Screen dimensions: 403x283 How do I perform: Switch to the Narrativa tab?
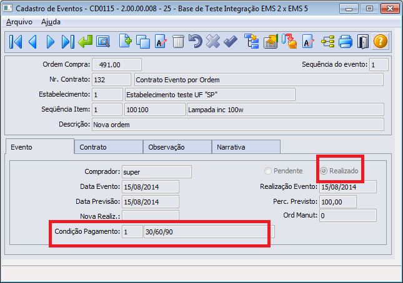click(246, 147)
